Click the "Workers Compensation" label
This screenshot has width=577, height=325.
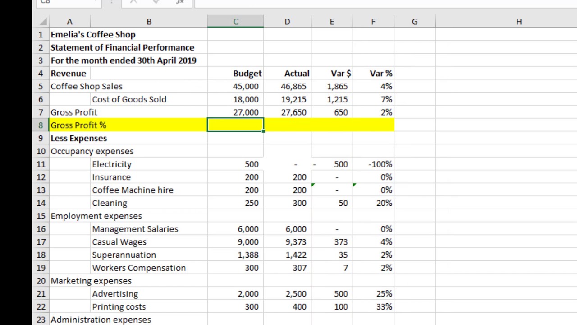coord(139,268)
